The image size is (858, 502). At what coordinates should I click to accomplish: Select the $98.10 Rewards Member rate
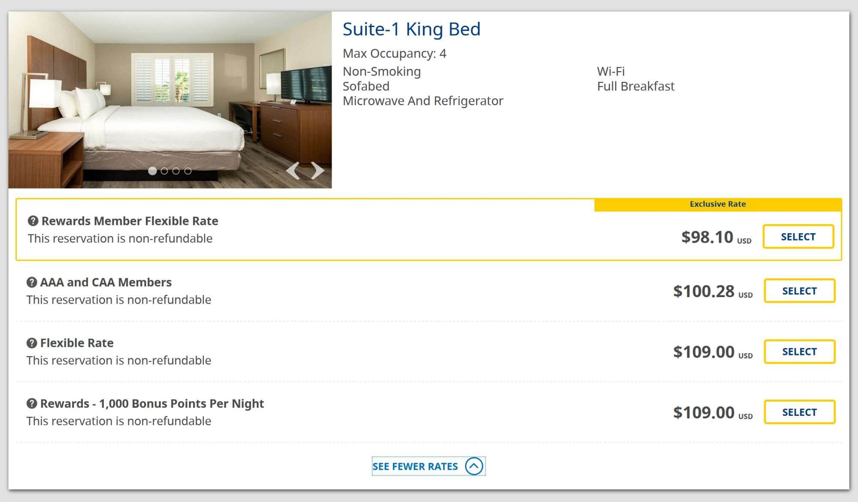point(798,237)
